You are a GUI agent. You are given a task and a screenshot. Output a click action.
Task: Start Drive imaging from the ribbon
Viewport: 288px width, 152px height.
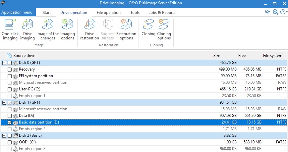28,29
